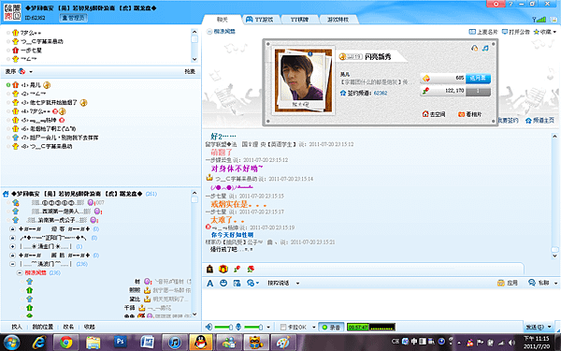Click the gift box icon above chat toolbar
The height and width of the screenshot is (351, 561).
pos(223,269)
